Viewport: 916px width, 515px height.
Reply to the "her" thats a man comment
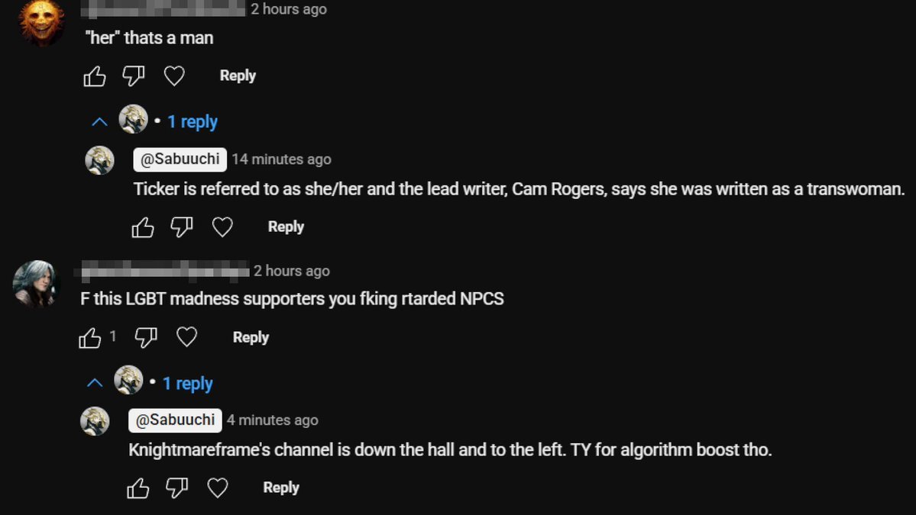point(238,76)
